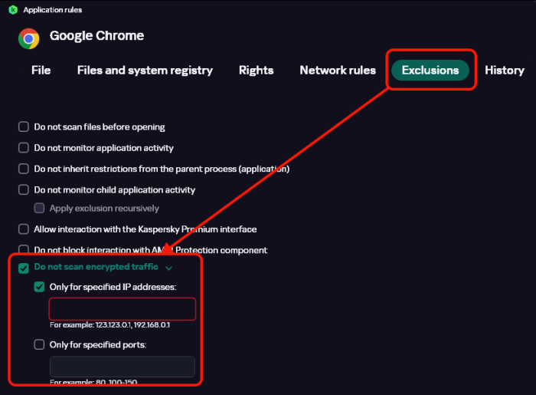The width and height of the screenshot is (536, 395).
Task: Enable Only for specified ports
Action: tap(39, 345)
